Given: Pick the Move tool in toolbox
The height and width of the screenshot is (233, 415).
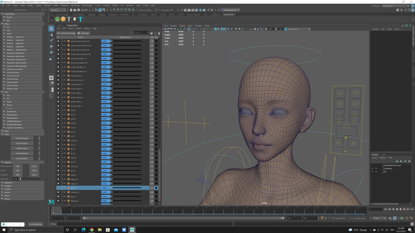Looking at the screenshot, I should (51, 47).
